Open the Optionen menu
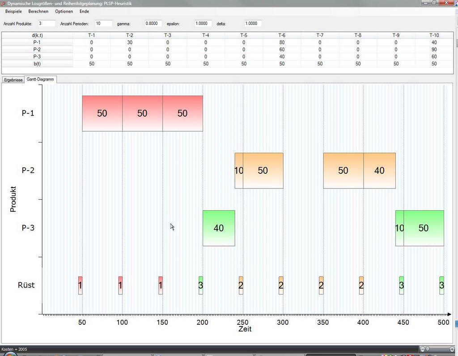 click(x=64, y=11)
